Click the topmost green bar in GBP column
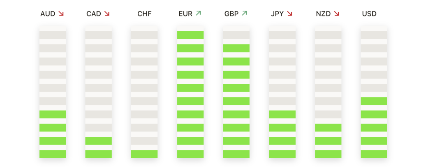The width and height of the screenshot is (421, 168). point(236,48)
